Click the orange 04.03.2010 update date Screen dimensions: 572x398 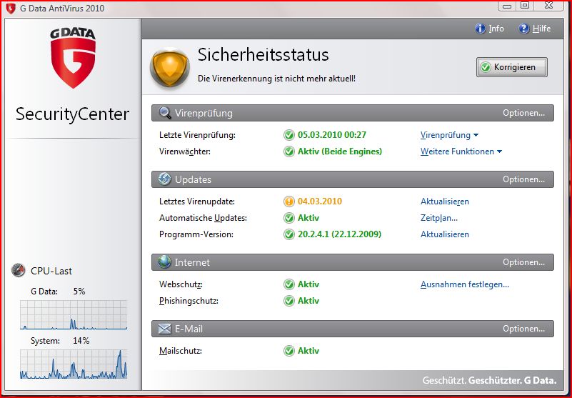coord(320,202)
